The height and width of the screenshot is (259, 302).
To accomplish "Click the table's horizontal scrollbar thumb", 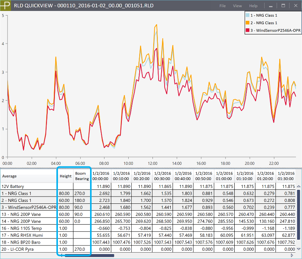I will point(90,256).
